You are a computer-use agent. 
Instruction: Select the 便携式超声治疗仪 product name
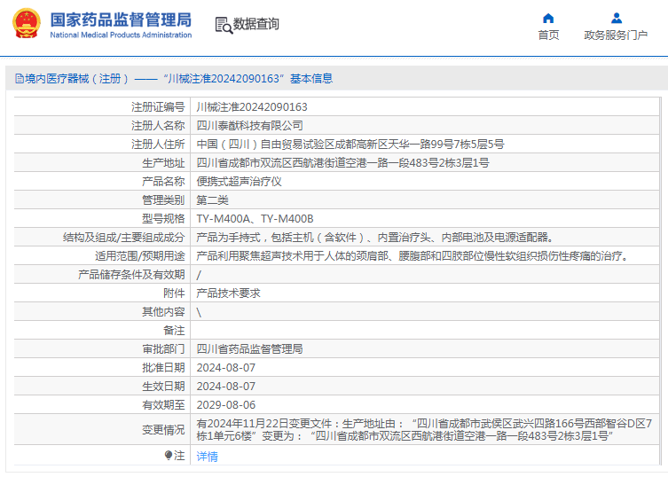(x=239, y=182)
